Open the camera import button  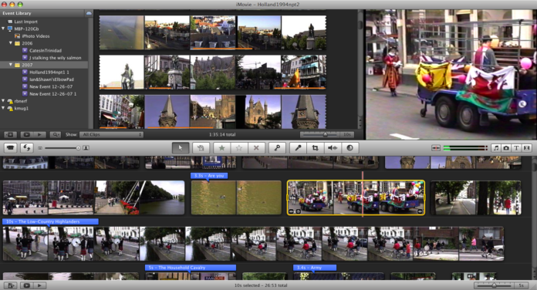tap(11, 148)
